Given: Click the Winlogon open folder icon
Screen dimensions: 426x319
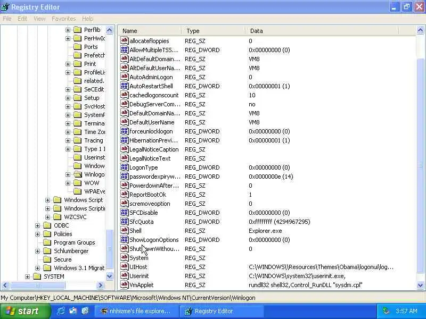Looking at the screenshot, I should tap(78, 174).
